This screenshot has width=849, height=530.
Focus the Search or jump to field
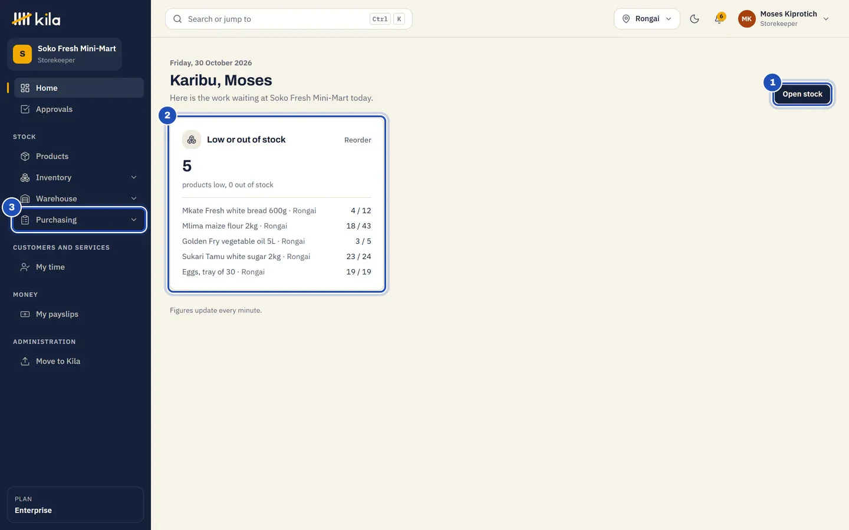(288, 19)
